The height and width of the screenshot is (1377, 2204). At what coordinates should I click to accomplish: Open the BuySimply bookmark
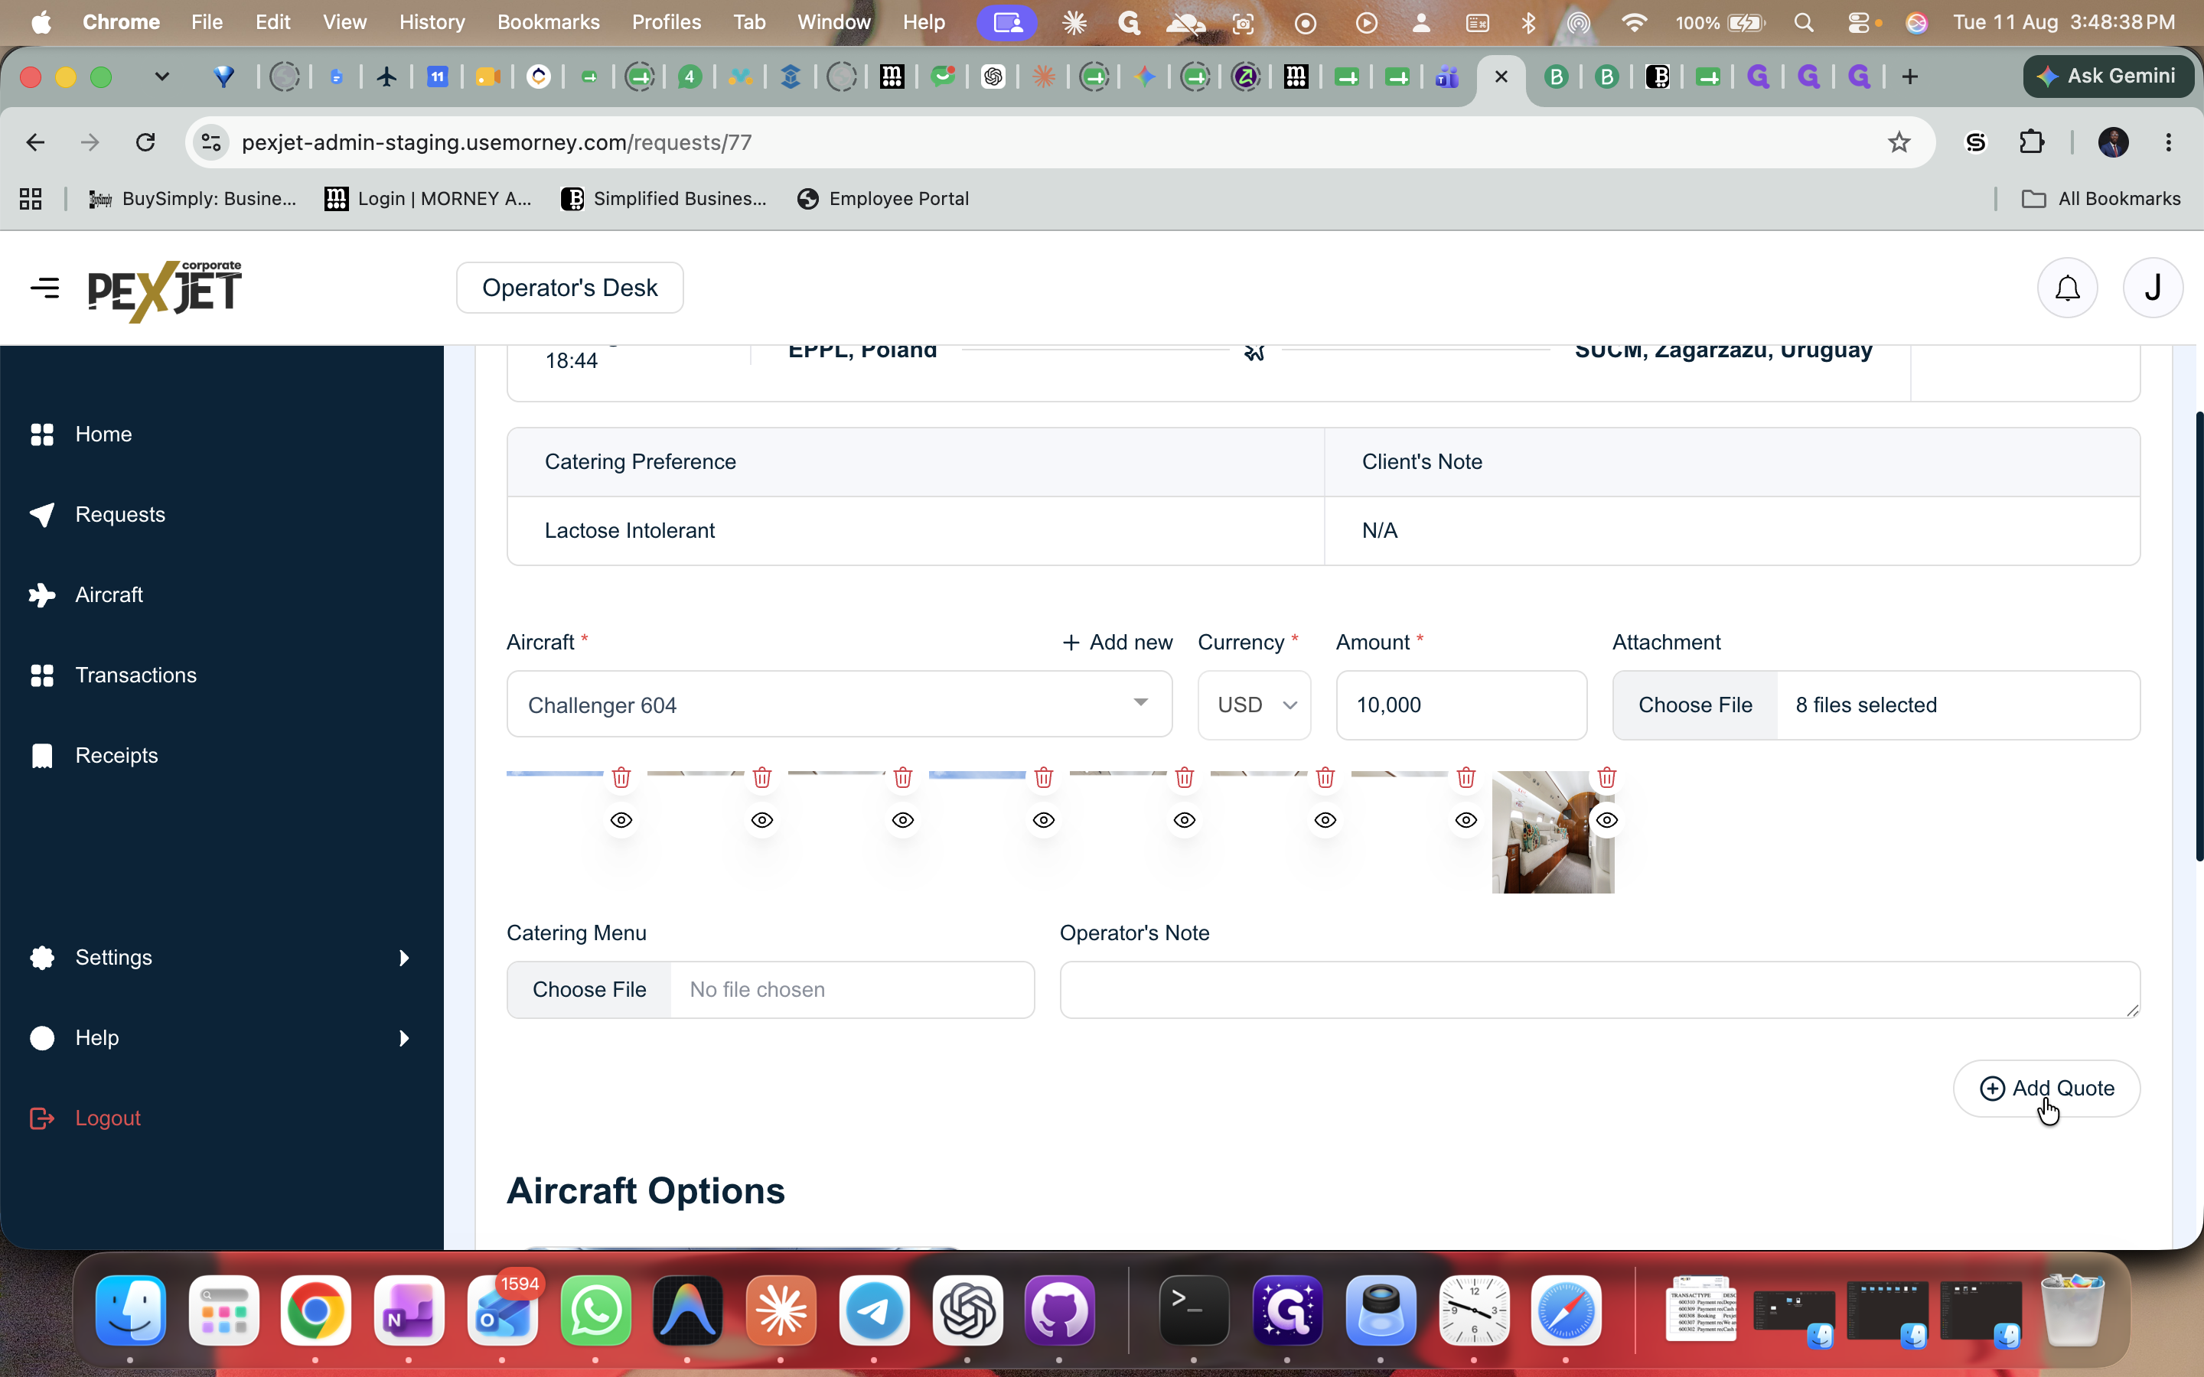pos(192,199)
